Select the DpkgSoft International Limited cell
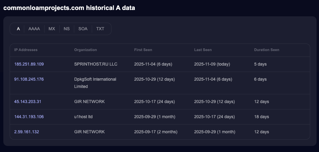The width and height of the screenshot is (319, 152). coord(95,83)
